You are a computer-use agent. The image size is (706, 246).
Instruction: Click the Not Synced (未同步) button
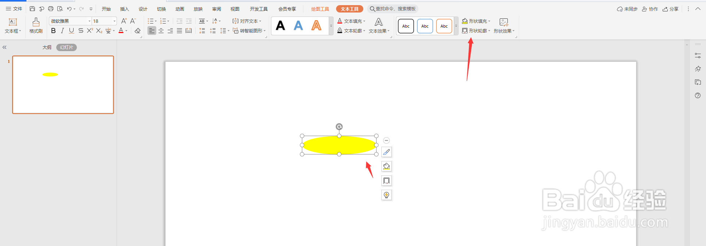pos(627,9)
